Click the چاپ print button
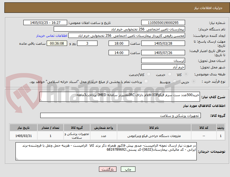 [x=128, y=169]
